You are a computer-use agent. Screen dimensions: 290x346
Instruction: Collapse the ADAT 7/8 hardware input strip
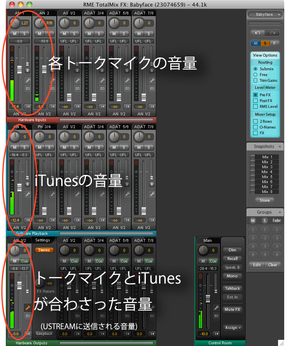[x=152, y=107]
